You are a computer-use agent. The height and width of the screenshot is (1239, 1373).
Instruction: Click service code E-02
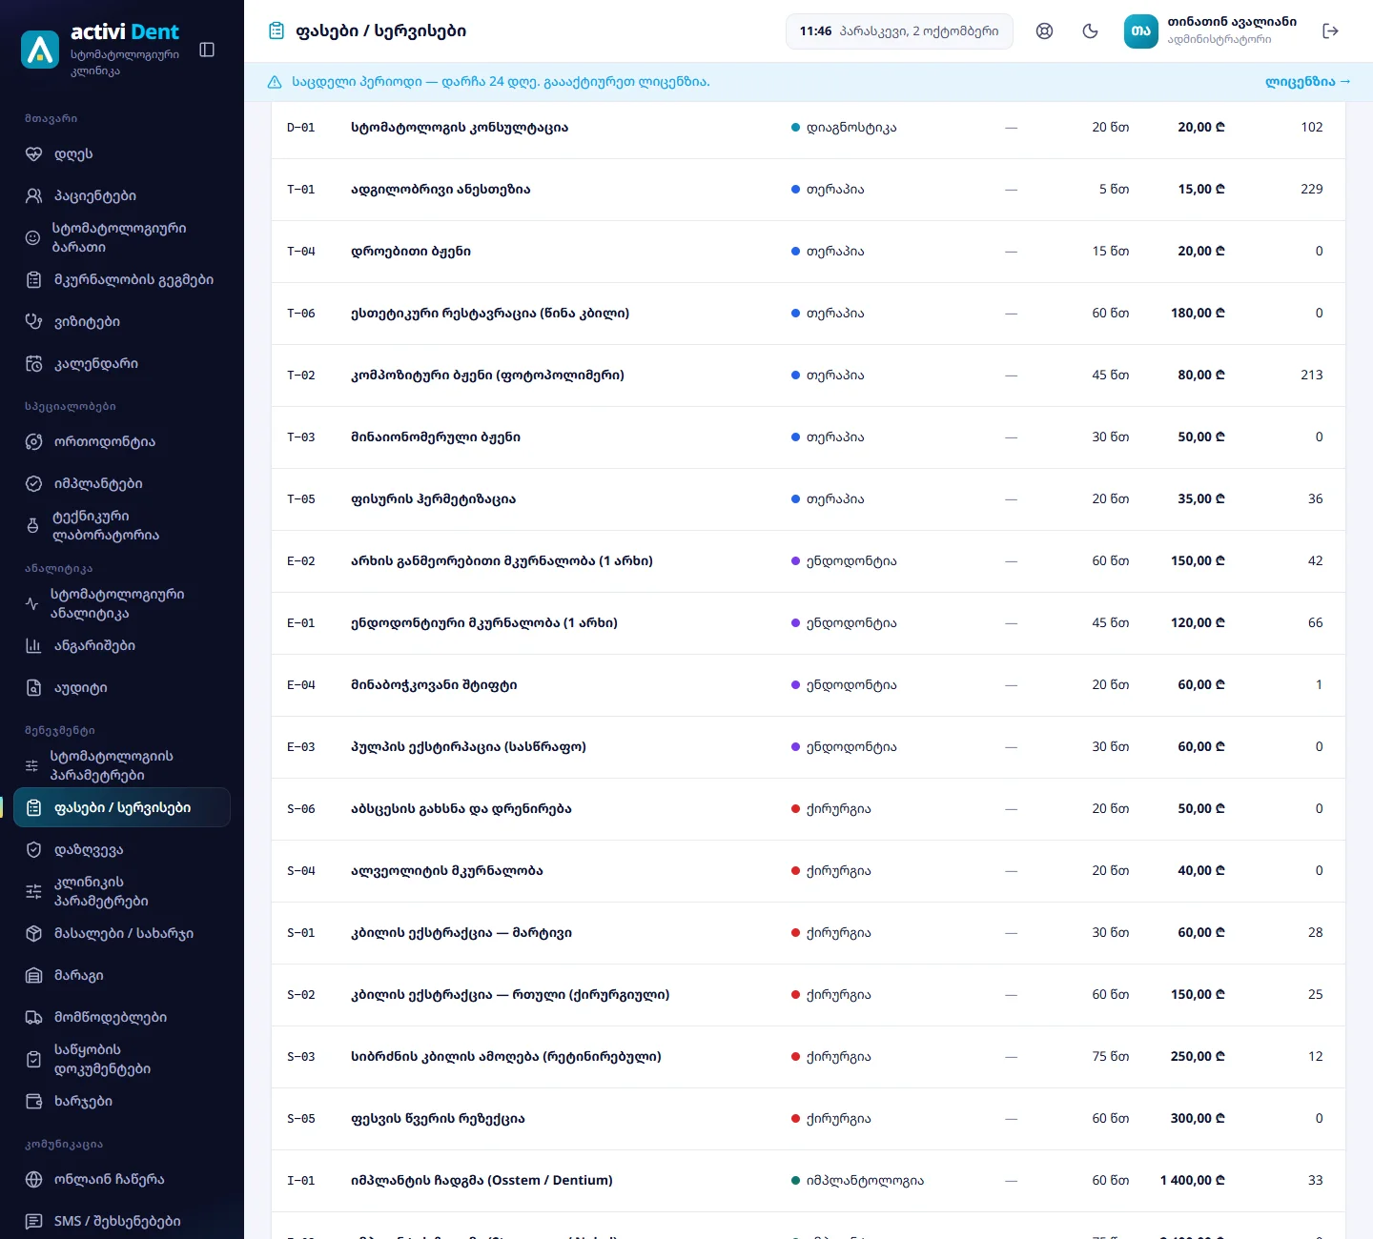tap(301, 561)
